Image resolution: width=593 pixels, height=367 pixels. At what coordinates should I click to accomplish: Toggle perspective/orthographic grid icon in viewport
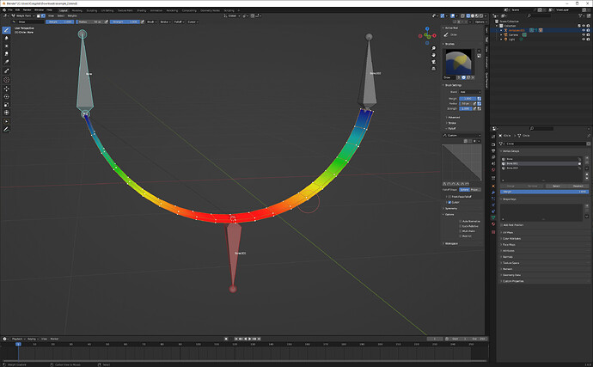[433, 69]
